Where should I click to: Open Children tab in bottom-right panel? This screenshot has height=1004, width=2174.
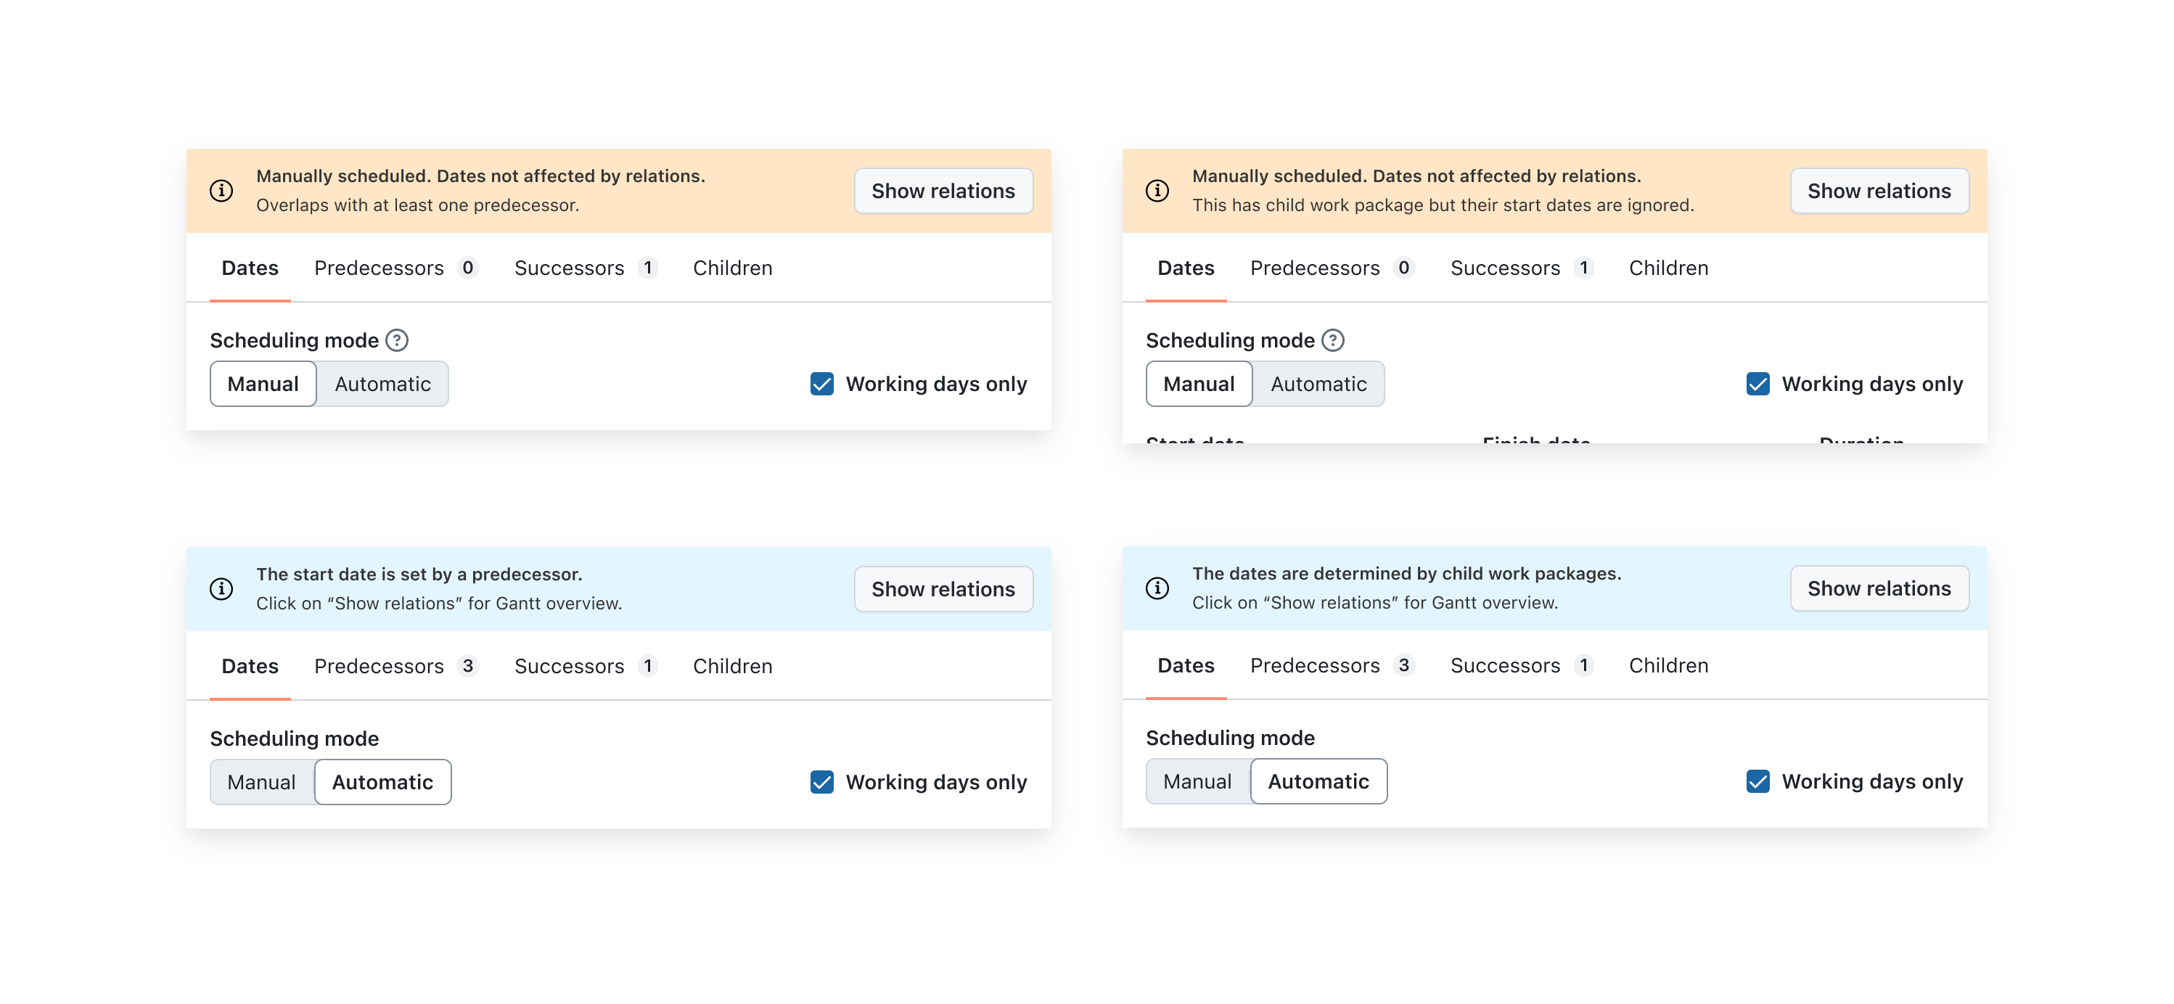click(1668, 664)
